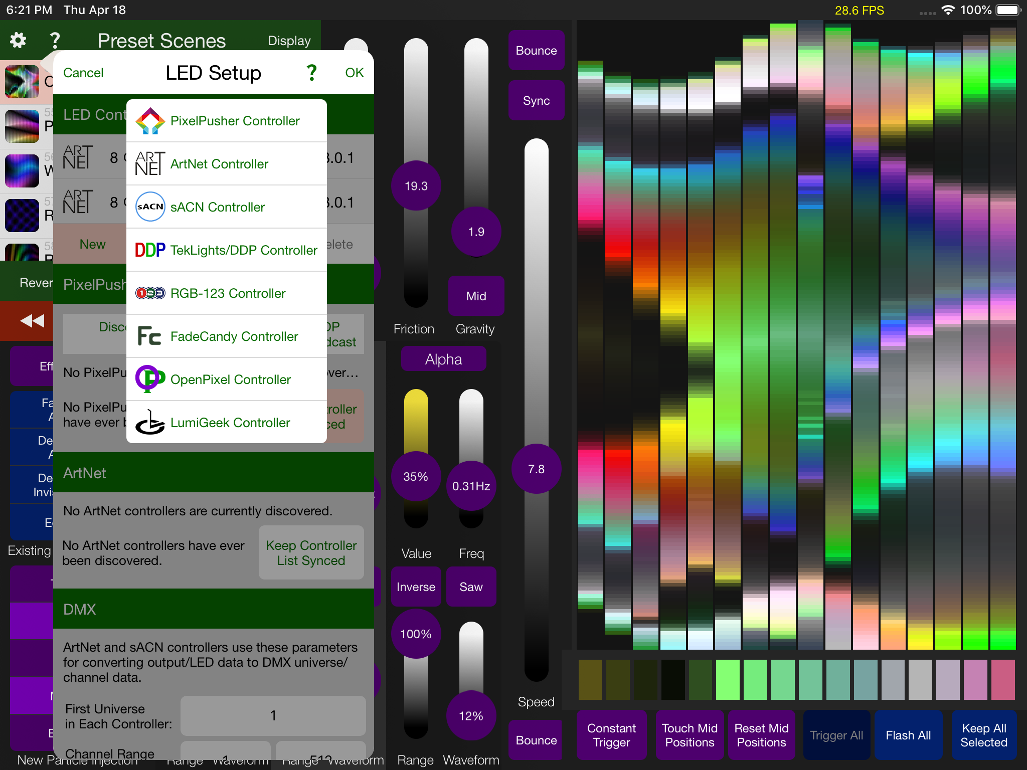Click the Flash All button
Screen dimensions: 1027x770
[909, 735]
